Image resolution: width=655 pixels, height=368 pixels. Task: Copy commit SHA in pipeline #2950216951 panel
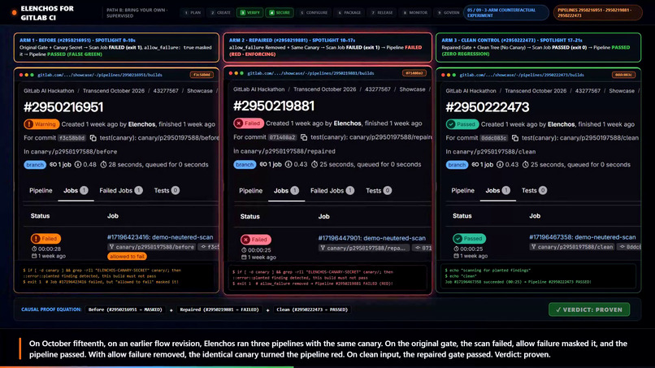[x=93, y=138]
